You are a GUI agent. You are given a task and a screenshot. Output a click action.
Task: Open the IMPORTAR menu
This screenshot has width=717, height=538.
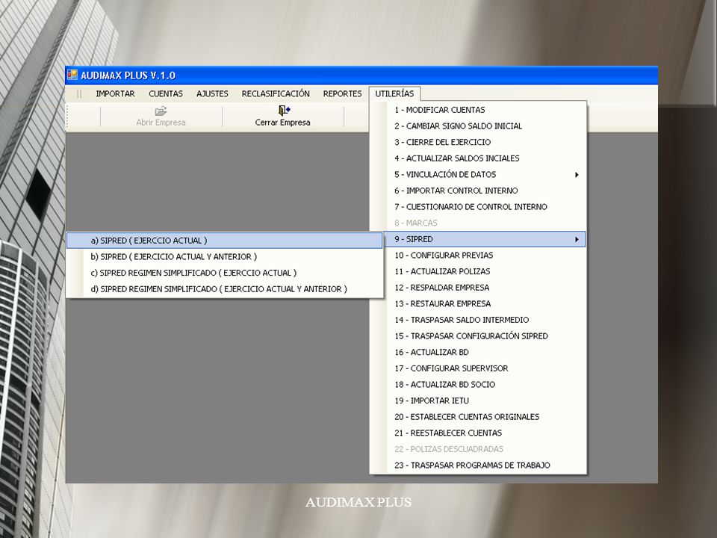tap(115, 94)
